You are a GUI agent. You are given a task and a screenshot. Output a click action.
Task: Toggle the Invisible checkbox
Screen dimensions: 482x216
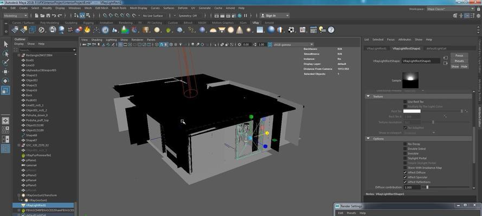405,153
